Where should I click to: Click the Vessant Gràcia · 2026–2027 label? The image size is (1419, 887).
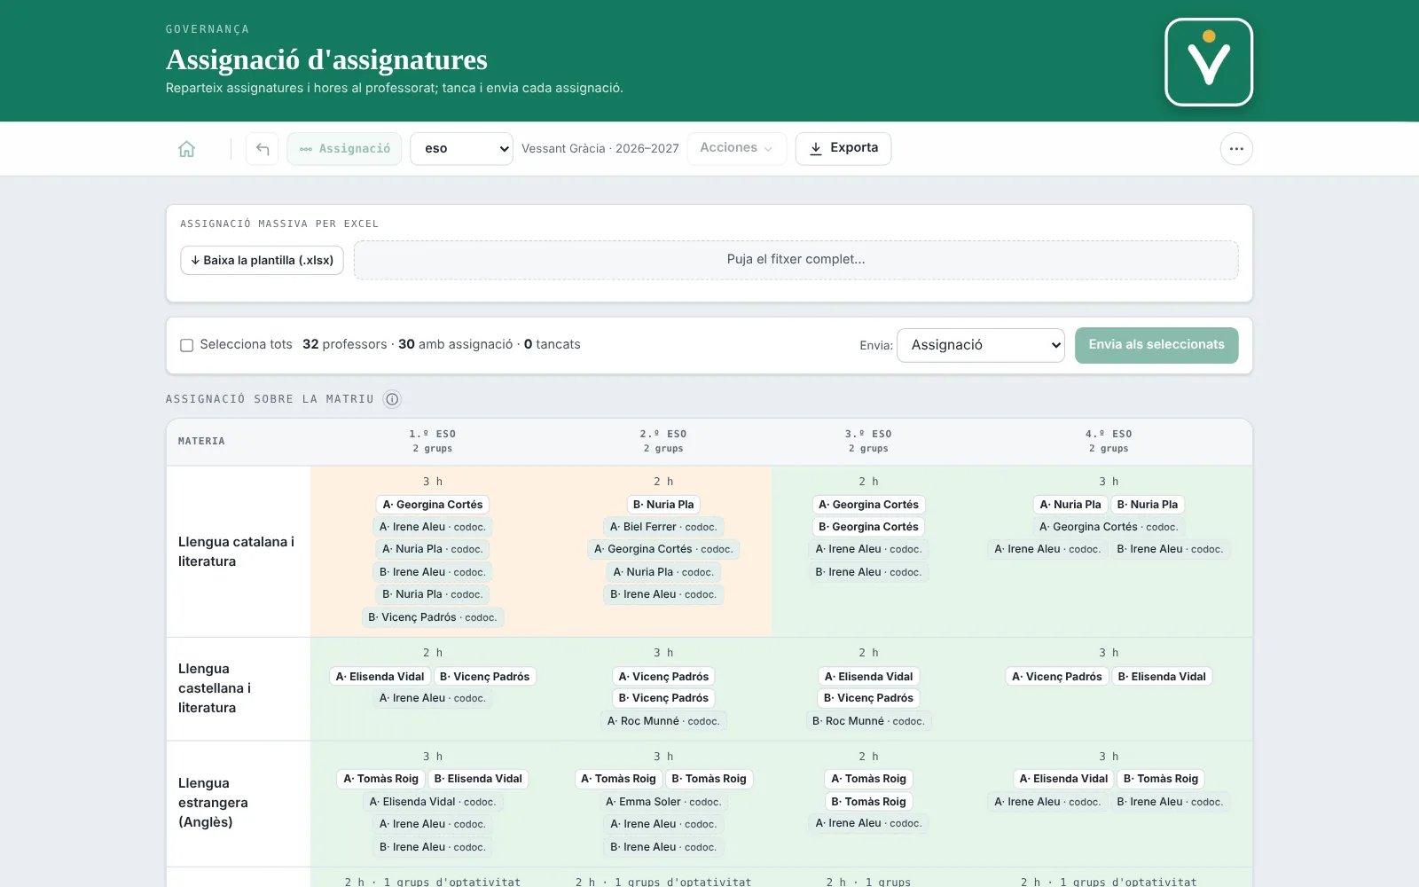coord(600,149)
